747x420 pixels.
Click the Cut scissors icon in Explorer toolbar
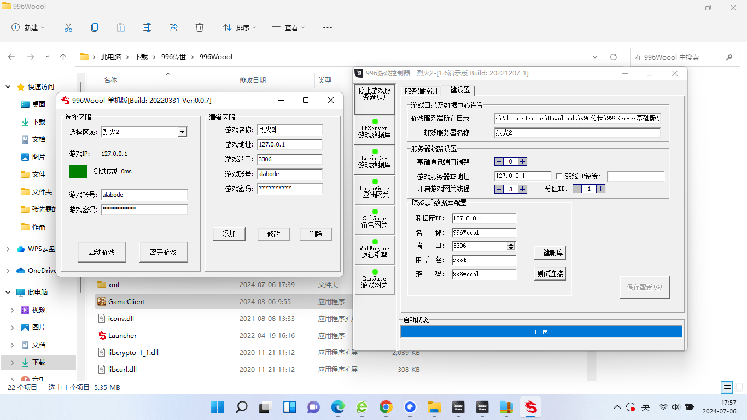(68, 27)
